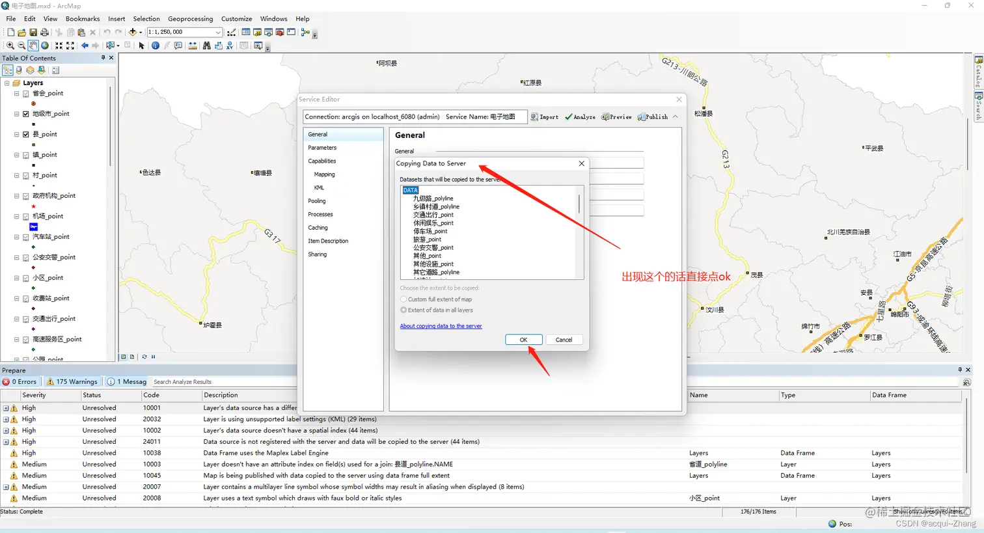The width and height of the screenshot is (984, 533).
Task: Open the map scale dropdown
Action: (218, 32)
